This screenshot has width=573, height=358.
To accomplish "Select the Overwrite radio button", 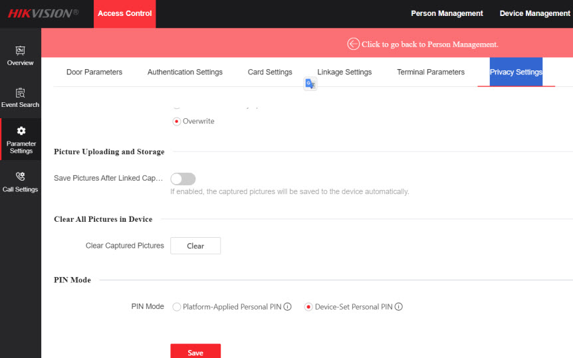I will tap(177, 122).
